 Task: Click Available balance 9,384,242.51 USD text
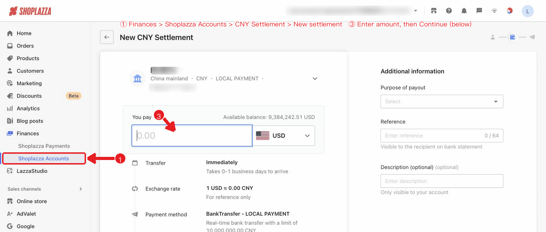coord(269,117)
